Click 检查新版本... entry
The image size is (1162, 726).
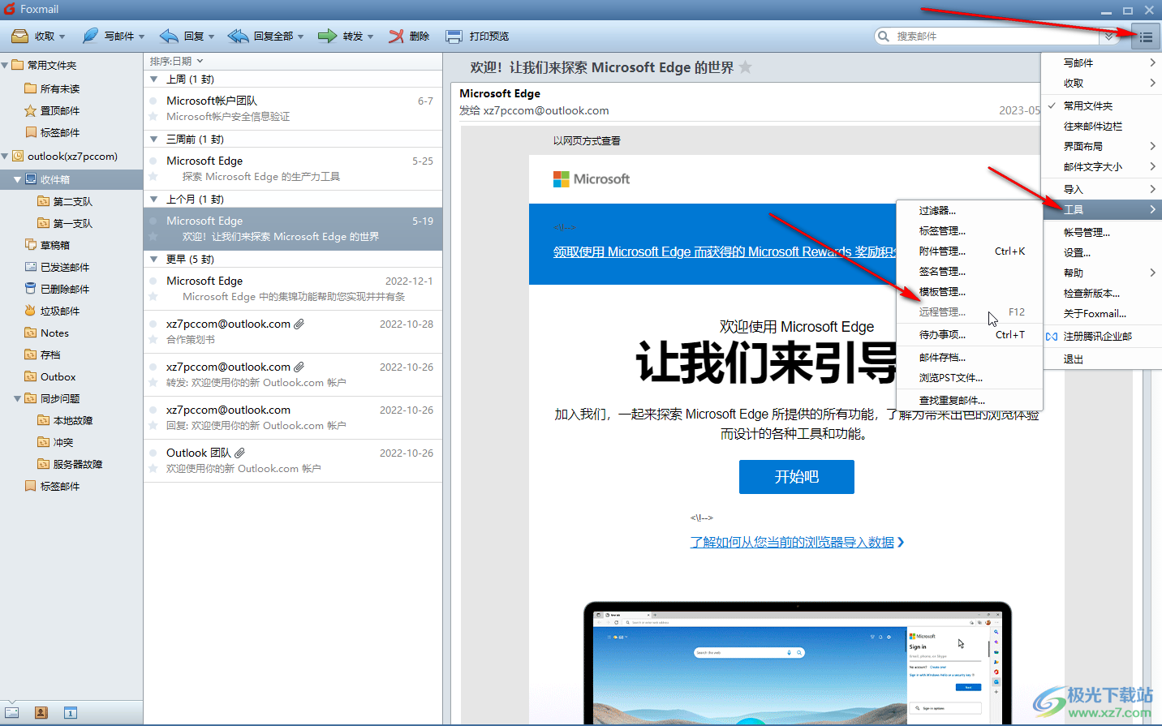point(1102,293)
